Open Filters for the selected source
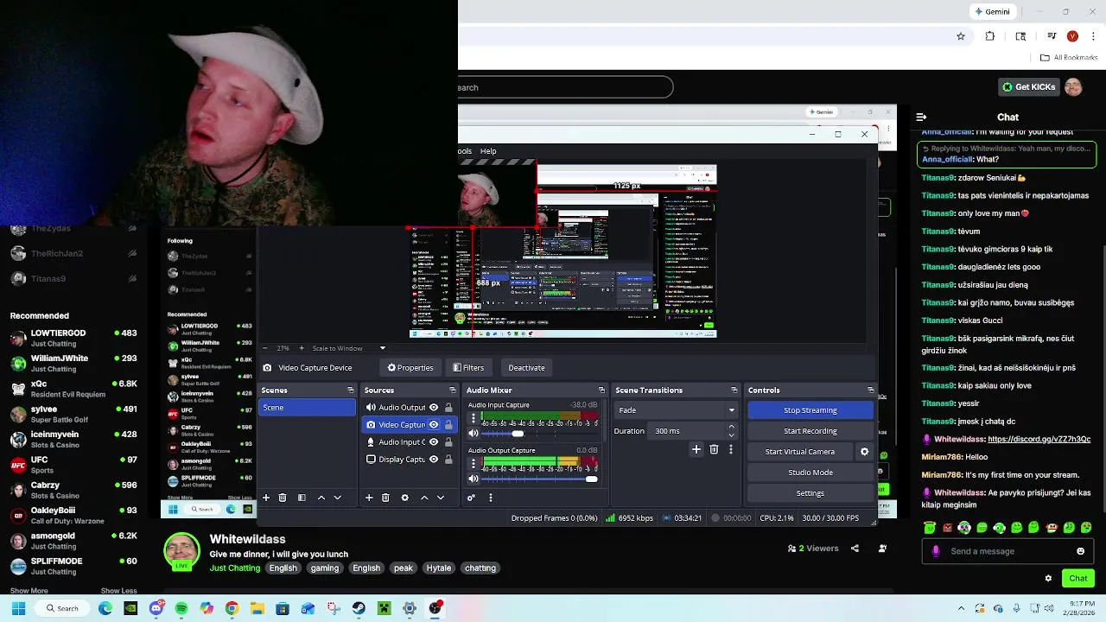The width and height of the screenshot is (1106, 622). point(468,367)
